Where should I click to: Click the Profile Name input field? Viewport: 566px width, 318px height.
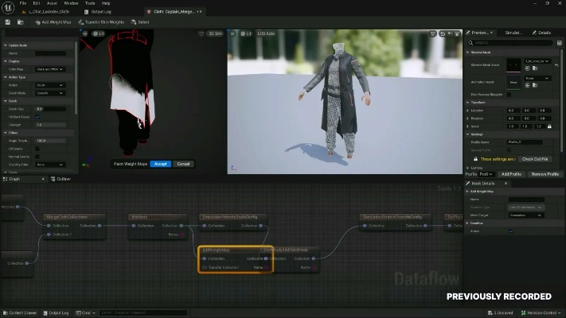[x=525, y=143]
